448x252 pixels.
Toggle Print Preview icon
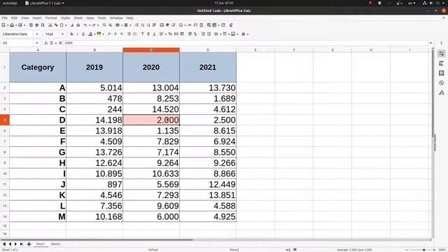[x=43, y=25]
